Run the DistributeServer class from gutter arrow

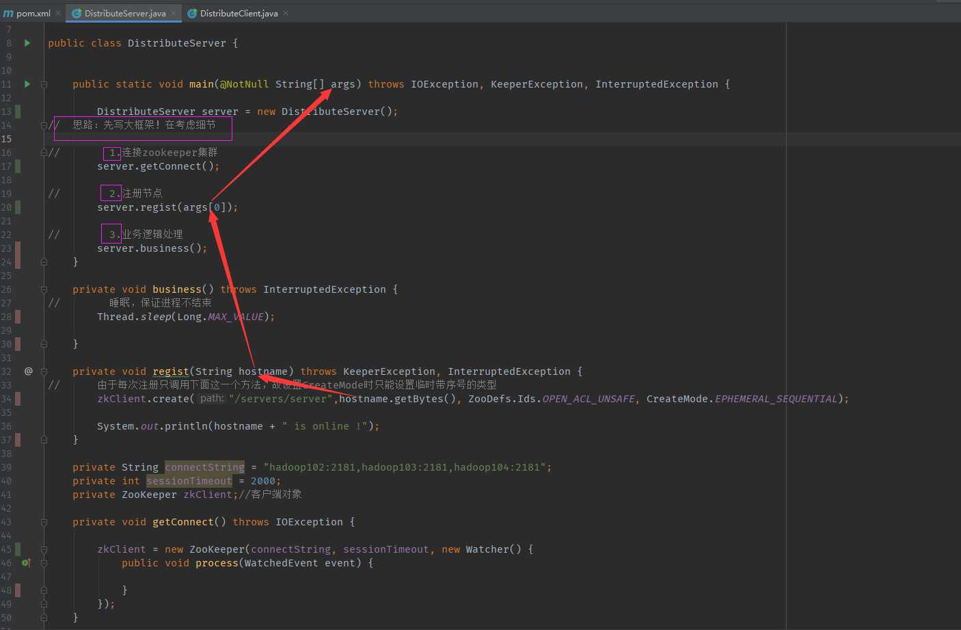click(x=27, y=42)
